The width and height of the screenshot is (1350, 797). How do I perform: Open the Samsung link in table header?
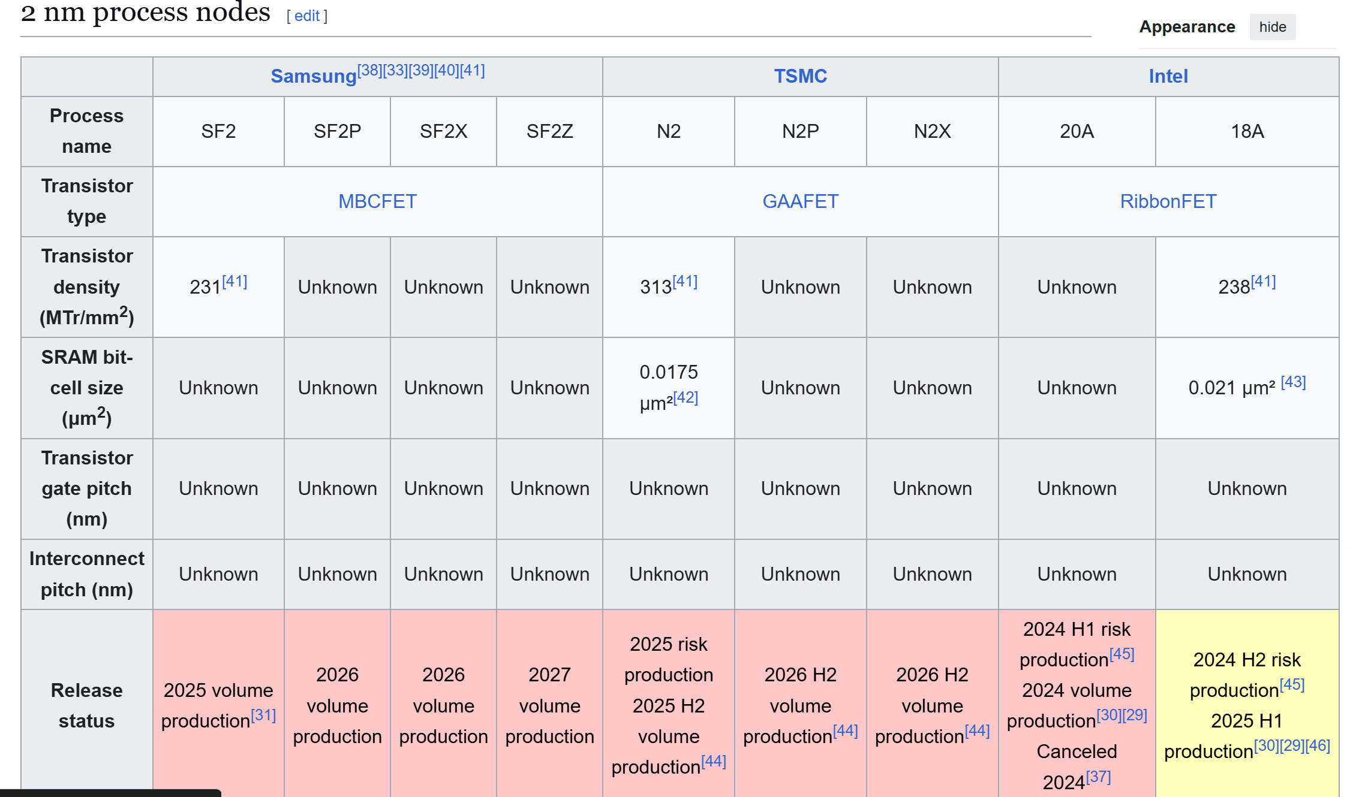coord(313,77)
